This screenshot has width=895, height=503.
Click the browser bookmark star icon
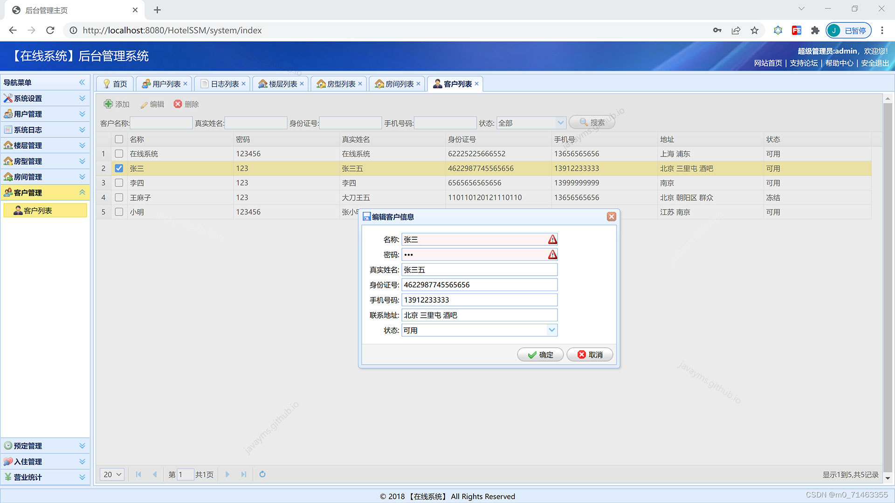click(754, 30)
